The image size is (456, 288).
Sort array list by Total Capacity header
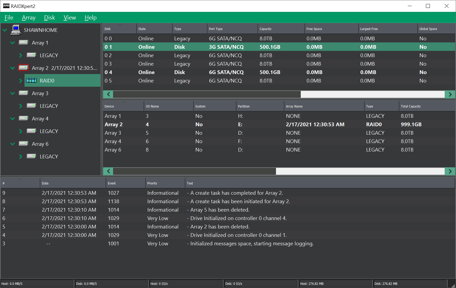click(427, 106)
